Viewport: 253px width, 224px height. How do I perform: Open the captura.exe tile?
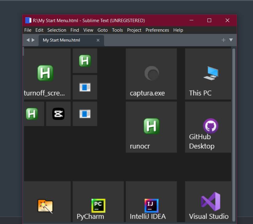(151, 74)
